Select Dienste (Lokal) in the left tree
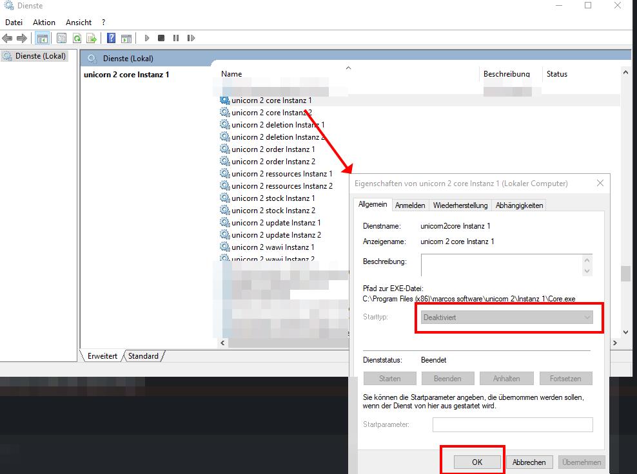 40,56
